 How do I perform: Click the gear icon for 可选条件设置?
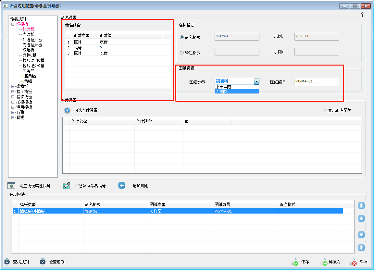tap(67, 110)
